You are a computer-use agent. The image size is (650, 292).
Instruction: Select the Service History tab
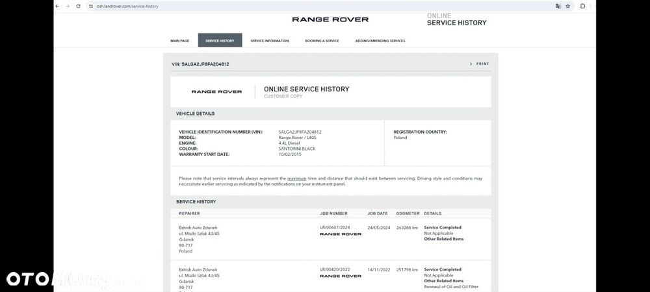tap(220, 40)
